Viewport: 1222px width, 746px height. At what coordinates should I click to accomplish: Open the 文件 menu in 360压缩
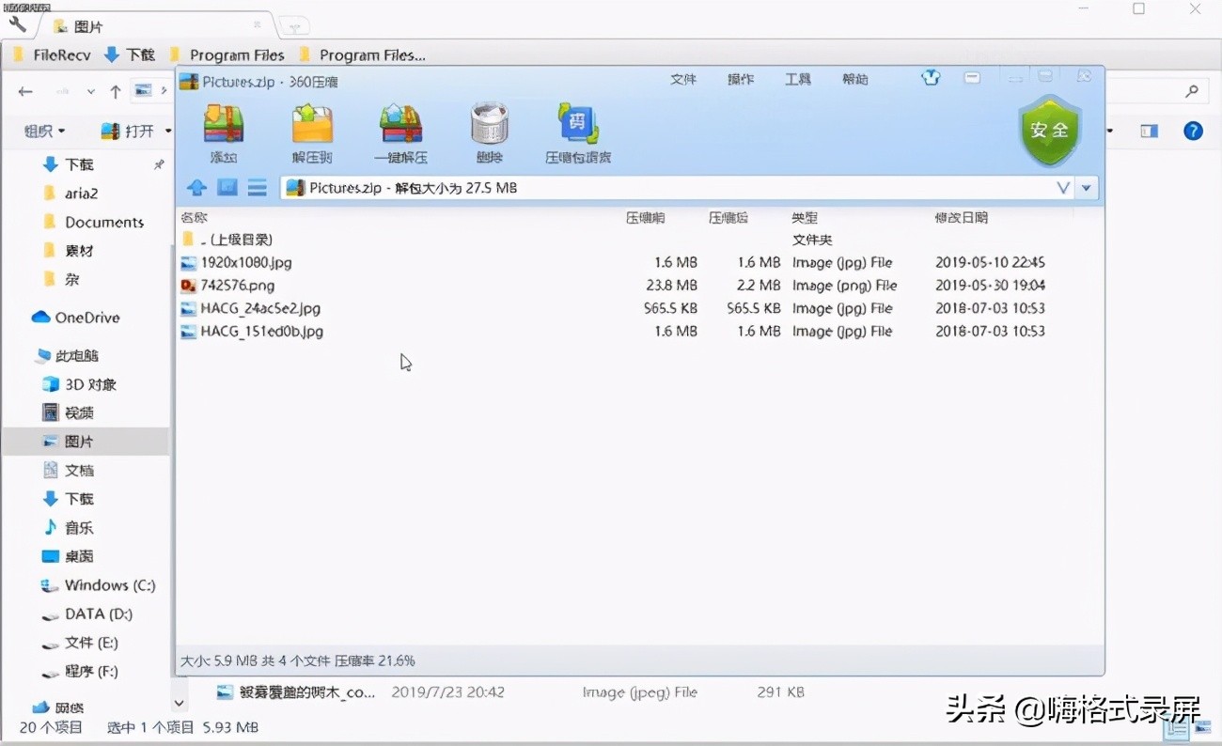683,79
